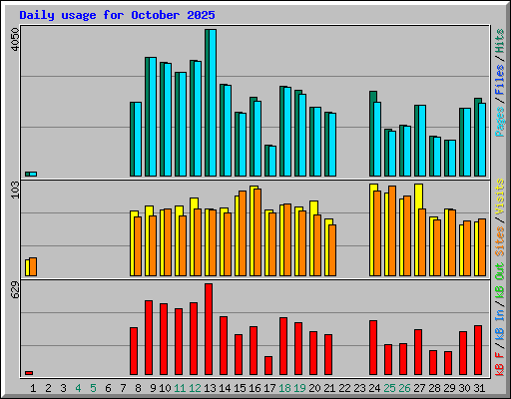Click the red bar for day 9
The image size is (511, 399).
click(x=149, y=338)
